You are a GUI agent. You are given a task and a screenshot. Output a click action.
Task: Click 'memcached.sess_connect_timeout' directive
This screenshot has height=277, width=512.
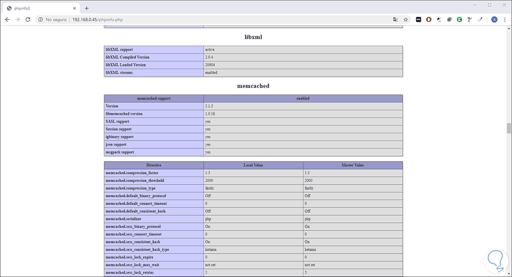click(134, 234)
